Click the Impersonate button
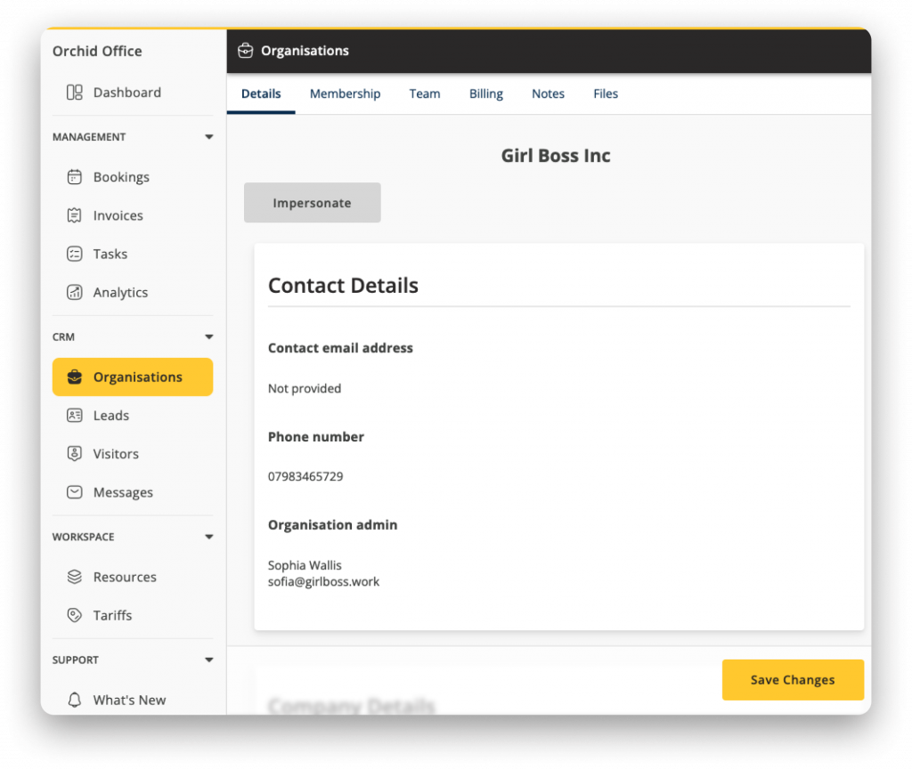Screen dimensions: 912x769 click(313, 203)
